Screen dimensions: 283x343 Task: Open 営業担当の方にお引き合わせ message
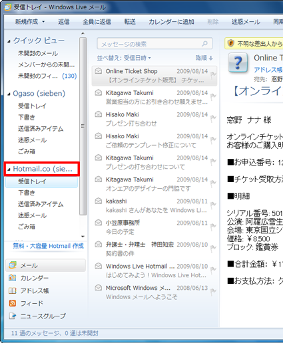[154, 97]
